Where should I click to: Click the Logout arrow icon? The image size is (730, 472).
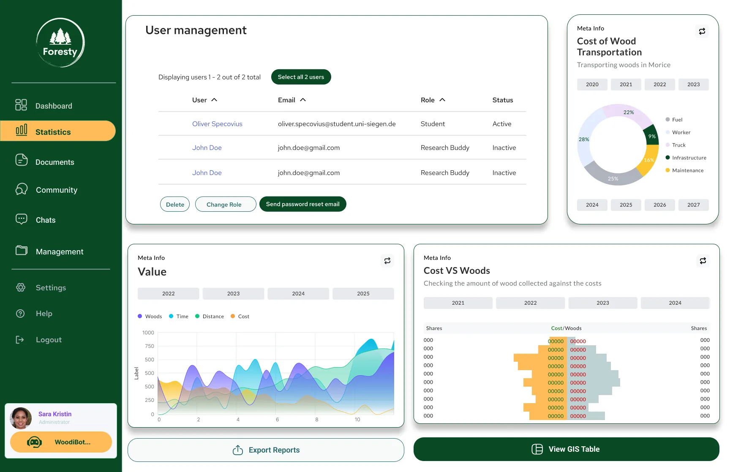(20, 340)
